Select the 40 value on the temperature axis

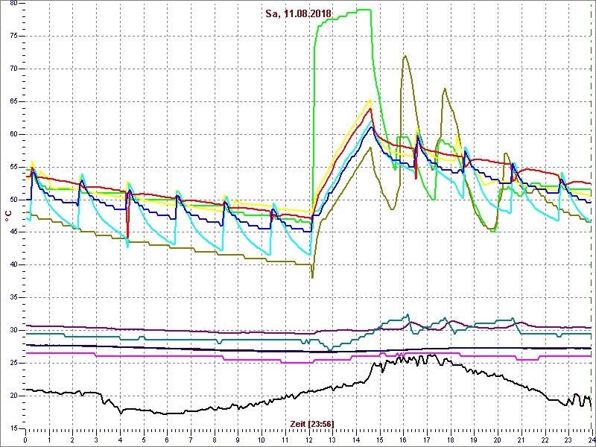(15, 265)
